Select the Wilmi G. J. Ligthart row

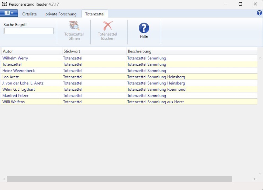click(129, 89)
